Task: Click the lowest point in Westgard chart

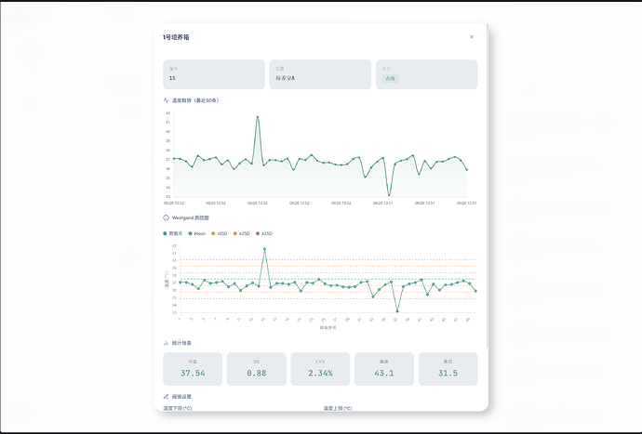Action: tap(397, 311)
